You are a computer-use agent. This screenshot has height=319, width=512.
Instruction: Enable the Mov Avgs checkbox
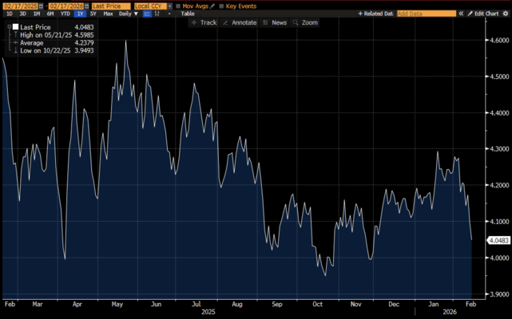(178, 6)
